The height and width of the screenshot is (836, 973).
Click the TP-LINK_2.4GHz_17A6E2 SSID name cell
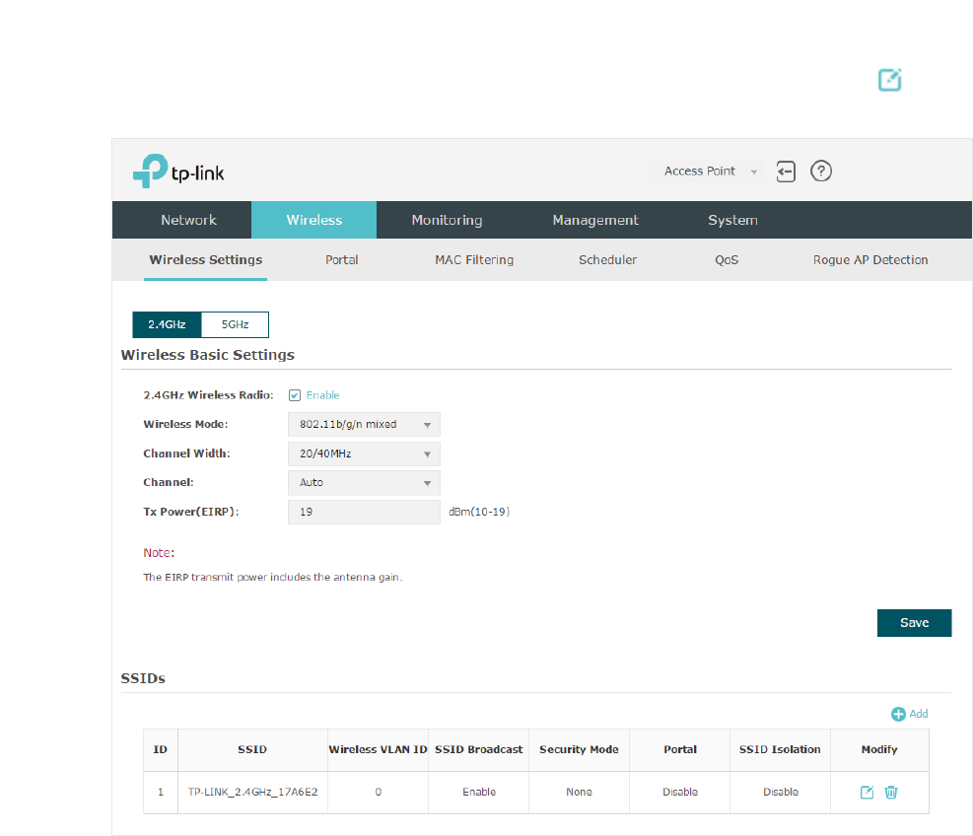coord(252,792)
